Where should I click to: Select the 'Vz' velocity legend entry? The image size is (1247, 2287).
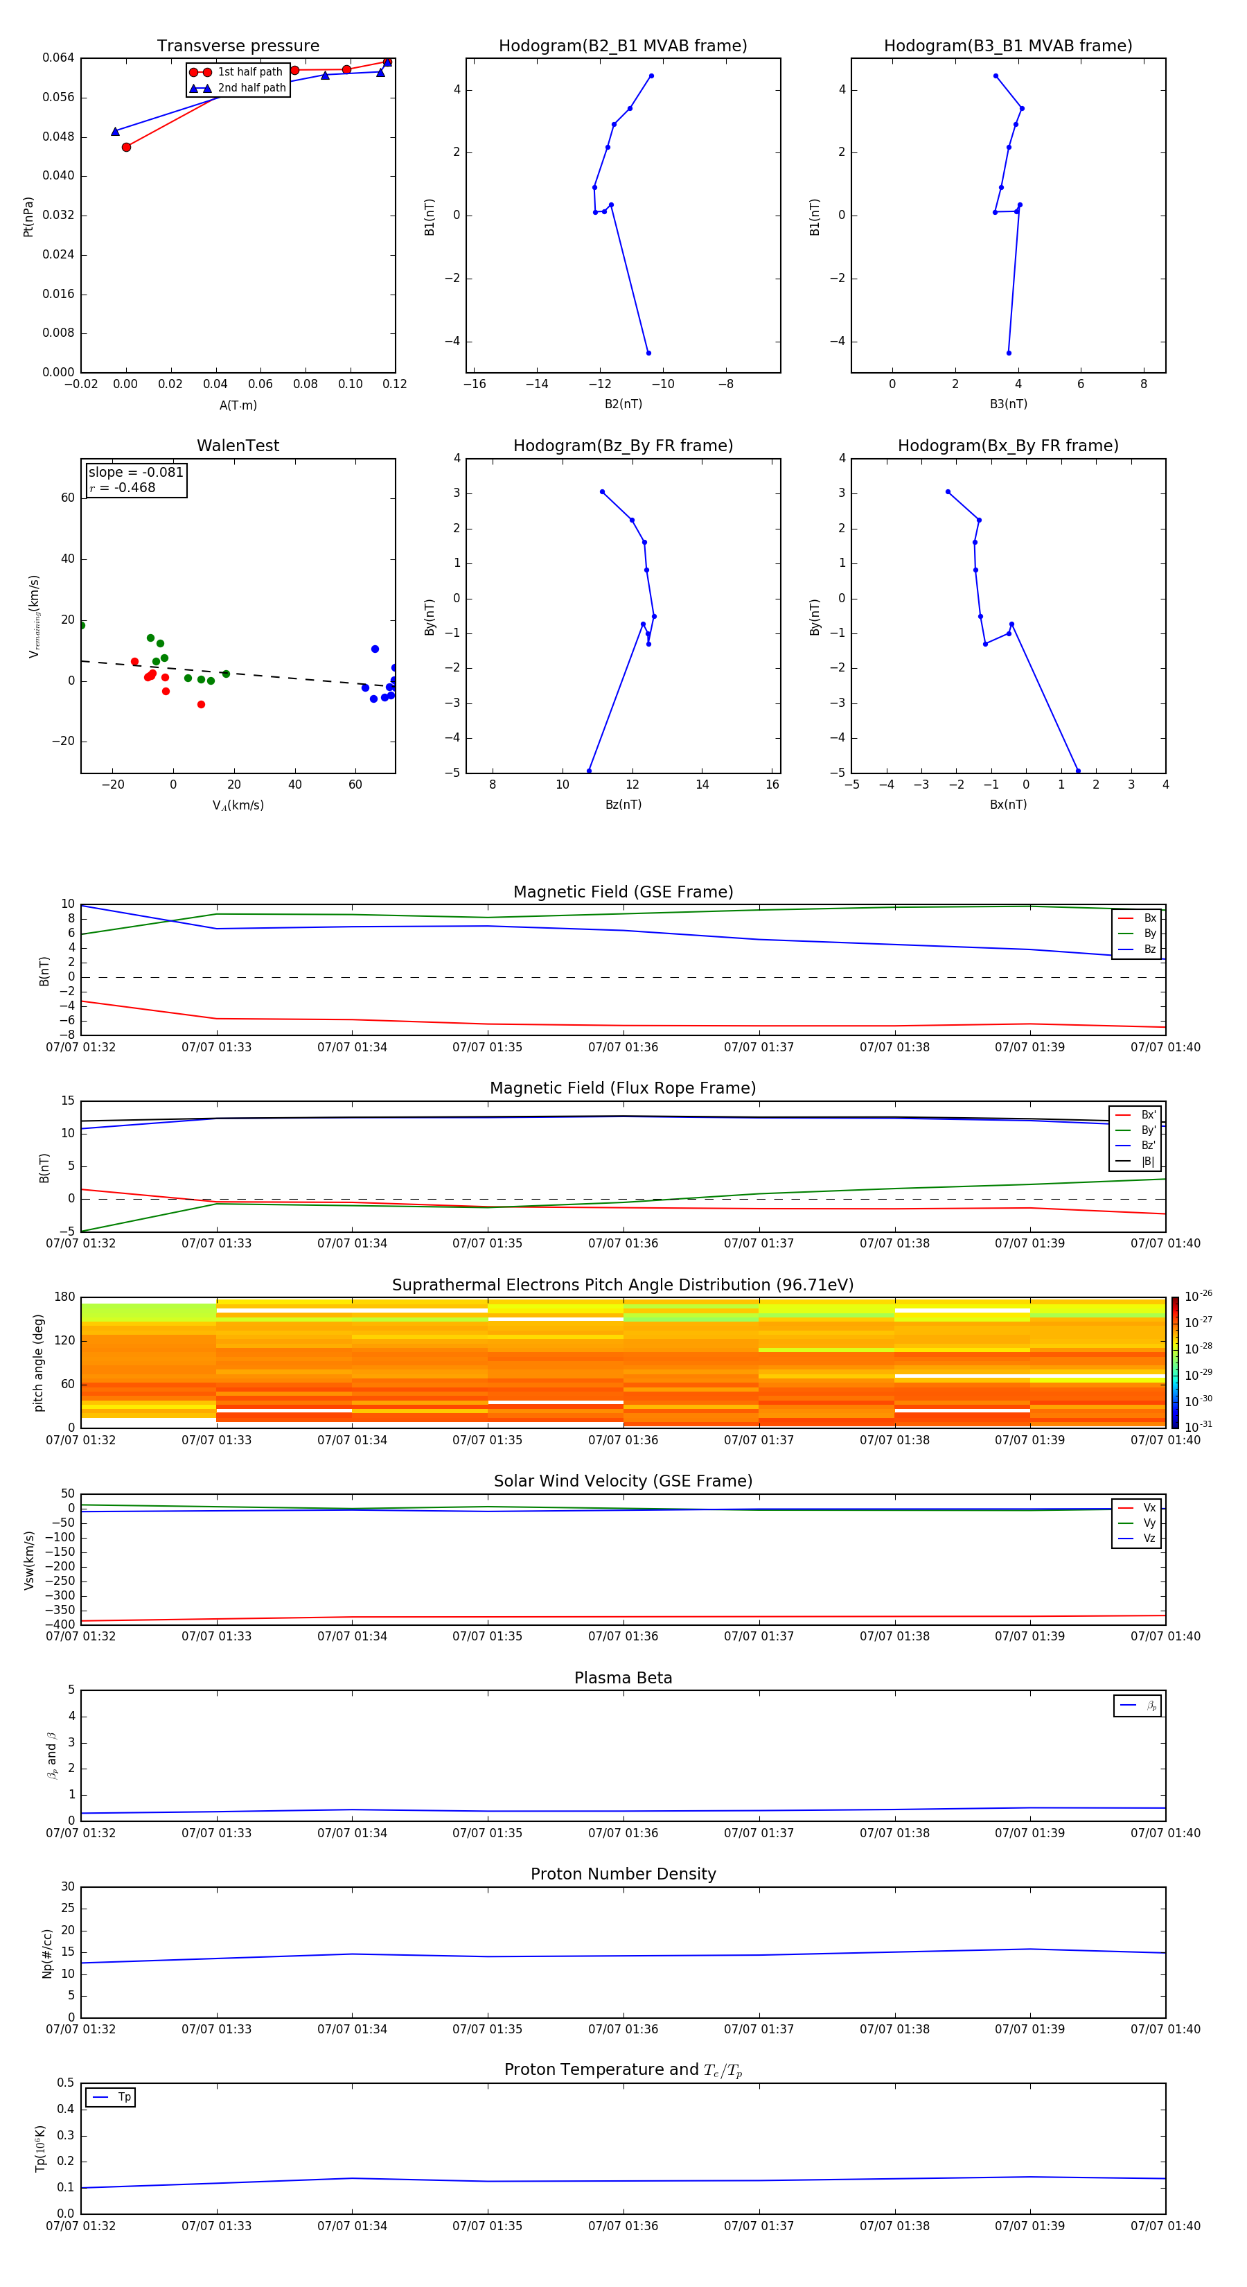coord(1137,1539)
